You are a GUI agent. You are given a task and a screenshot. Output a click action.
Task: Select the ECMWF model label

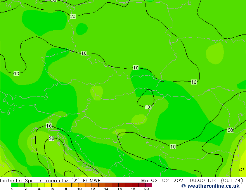(x=92, y=181)
